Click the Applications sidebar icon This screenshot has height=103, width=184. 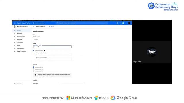15,39
